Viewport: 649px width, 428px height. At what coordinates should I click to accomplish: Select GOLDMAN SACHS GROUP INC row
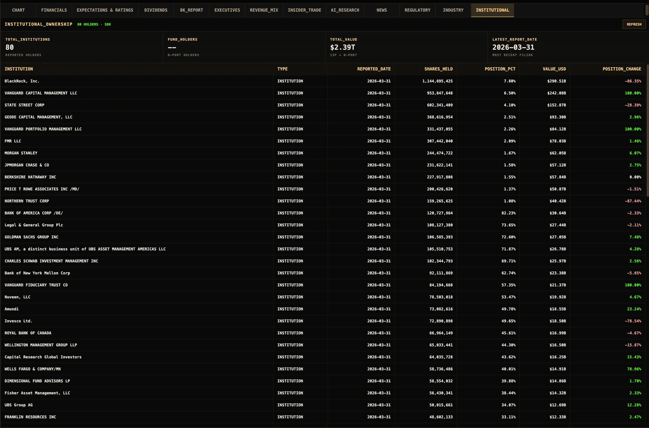click(323, 237)
